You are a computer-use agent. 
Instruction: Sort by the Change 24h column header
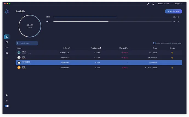pyautogui.click(x=124, y=48)
